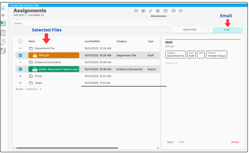Viewport: 249px width, 153px height.
Task: Click the Edit link in details panel
Action: click(x=182, y=142)
